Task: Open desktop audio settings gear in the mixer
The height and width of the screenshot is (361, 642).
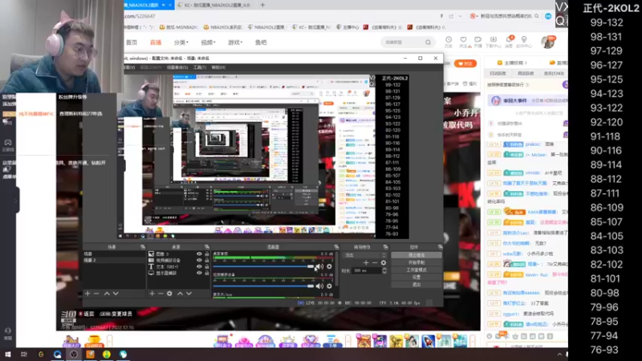Action: 329,266
